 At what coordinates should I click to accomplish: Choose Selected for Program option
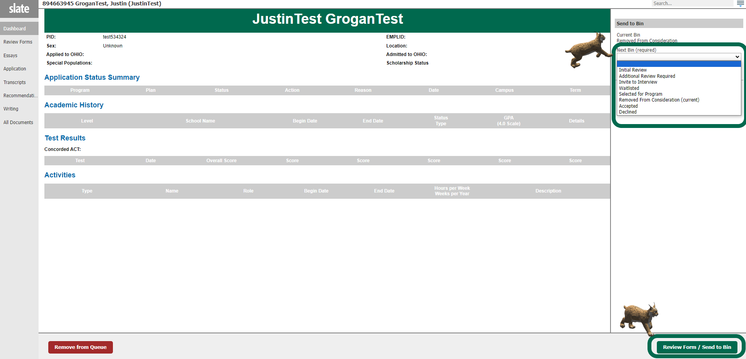[679, 94]
